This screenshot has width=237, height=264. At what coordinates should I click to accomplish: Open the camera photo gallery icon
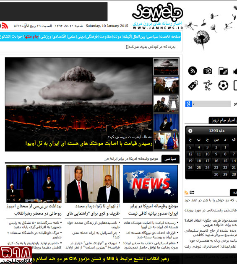click(208, 71)
